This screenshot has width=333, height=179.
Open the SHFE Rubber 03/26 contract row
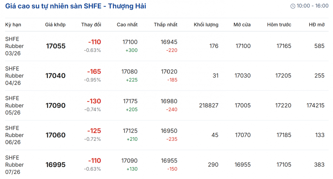[x=14, y=46]
